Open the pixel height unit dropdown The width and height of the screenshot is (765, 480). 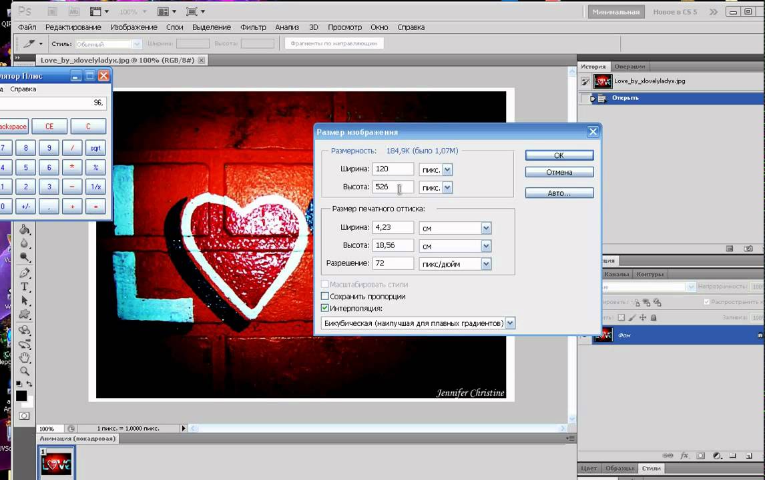(x=447, y=187)
